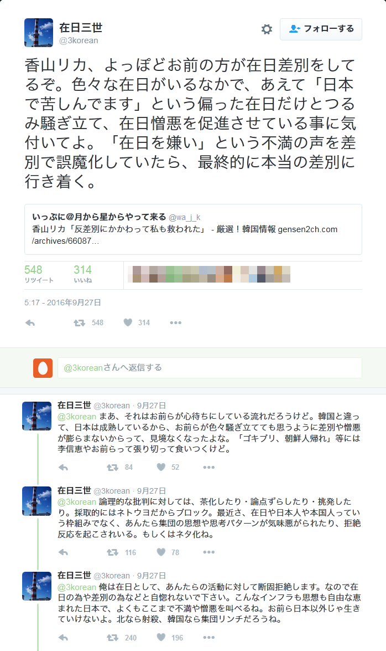View the 548 リツイート count list
Image resolution: width=386 pixels, height=651 pixels.
39,274
